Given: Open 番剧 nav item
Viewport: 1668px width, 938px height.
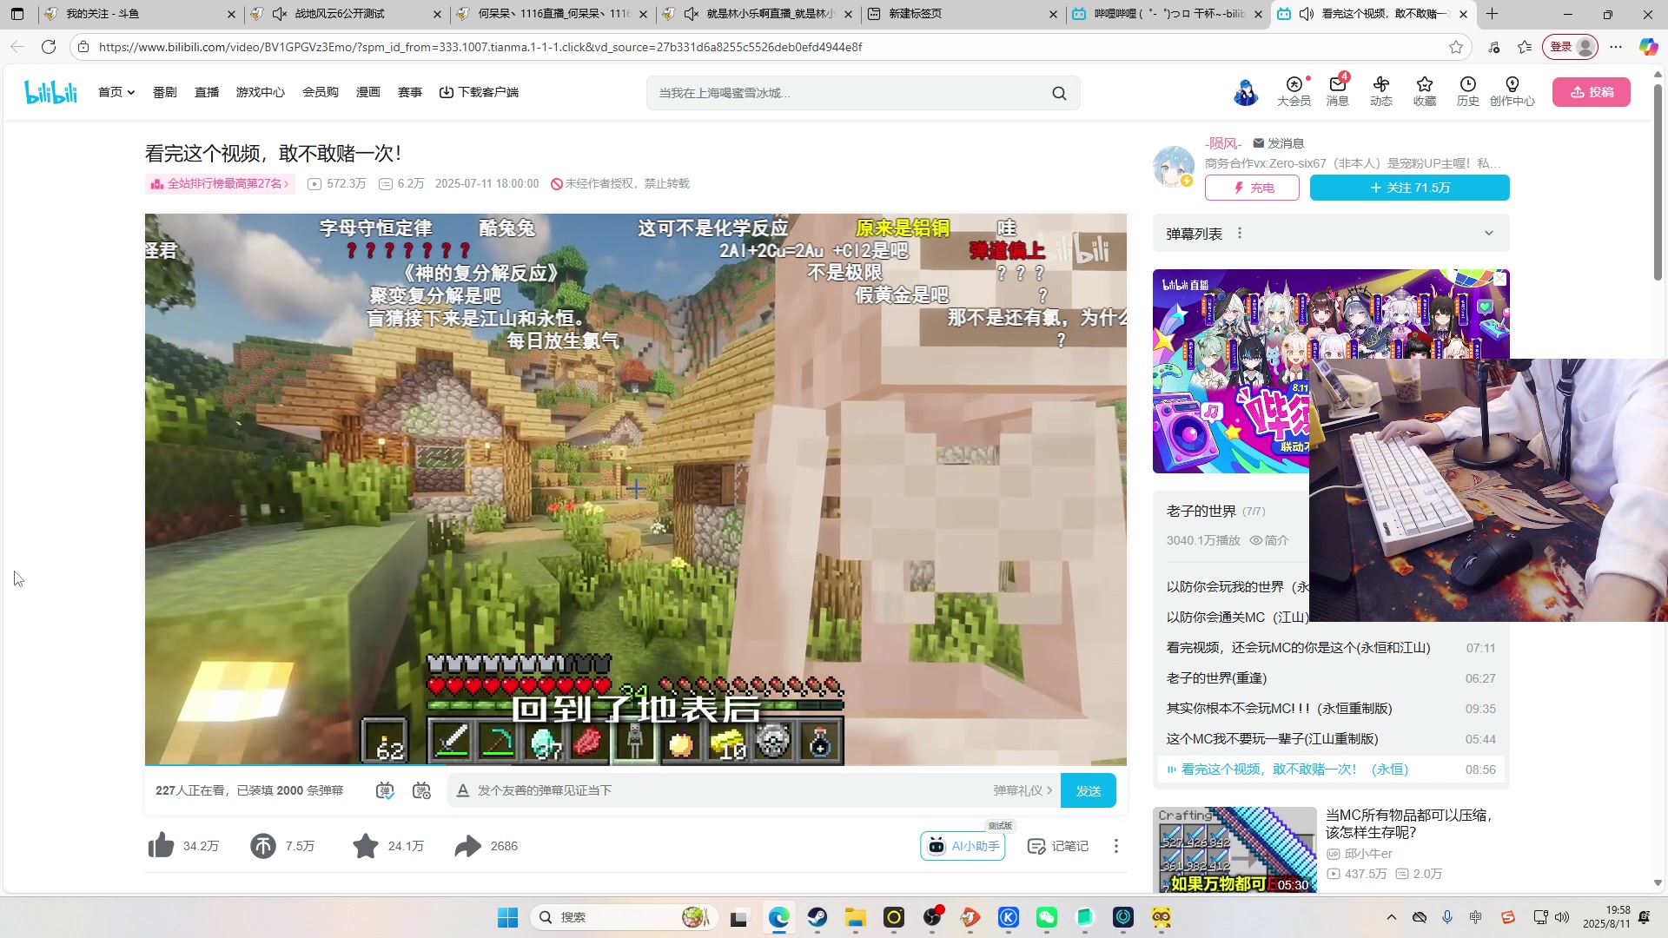Looking at the screenshot, I should pos(165,92).
